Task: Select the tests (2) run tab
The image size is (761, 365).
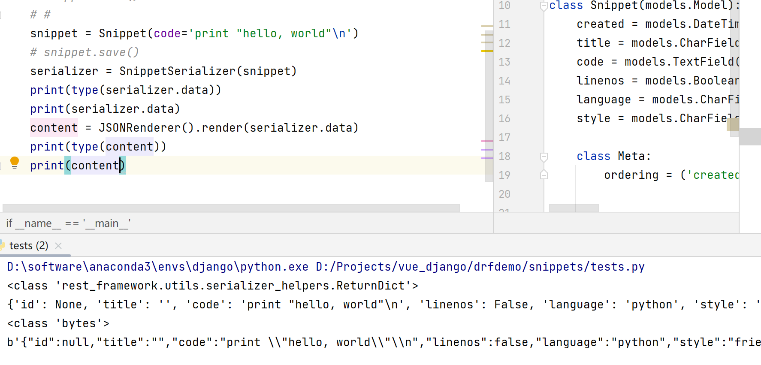Action: tap(29, 246)
